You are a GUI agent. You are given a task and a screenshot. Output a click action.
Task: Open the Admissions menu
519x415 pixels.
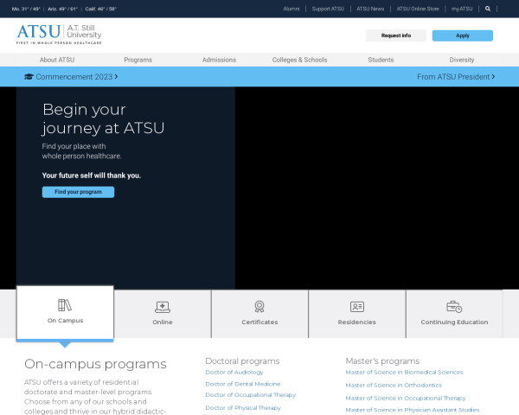pyautogui.click(x=219, y=60)
